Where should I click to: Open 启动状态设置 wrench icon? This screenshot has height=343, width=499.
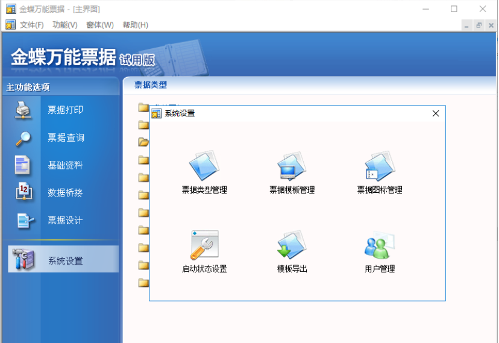coord(204,245)
